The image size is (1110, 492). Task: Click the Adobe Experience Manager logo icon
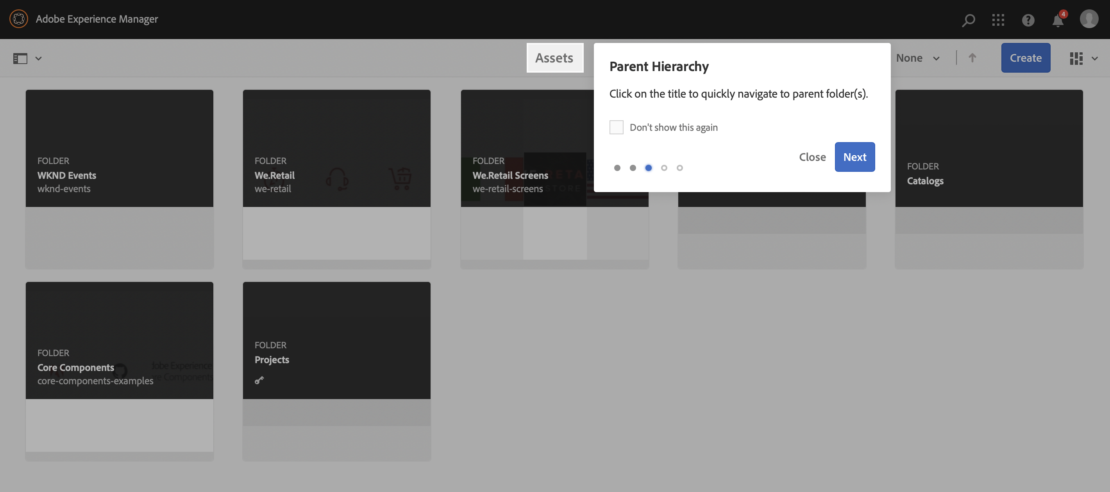18,19
